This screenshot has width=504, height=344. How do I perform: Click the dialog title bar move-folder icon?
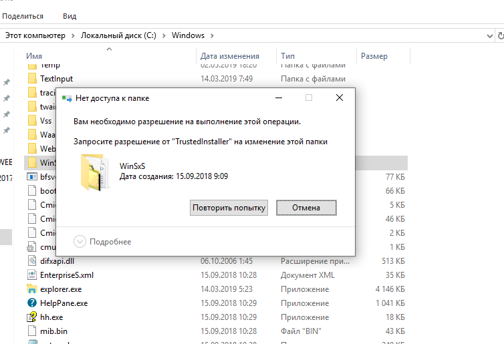67,98
